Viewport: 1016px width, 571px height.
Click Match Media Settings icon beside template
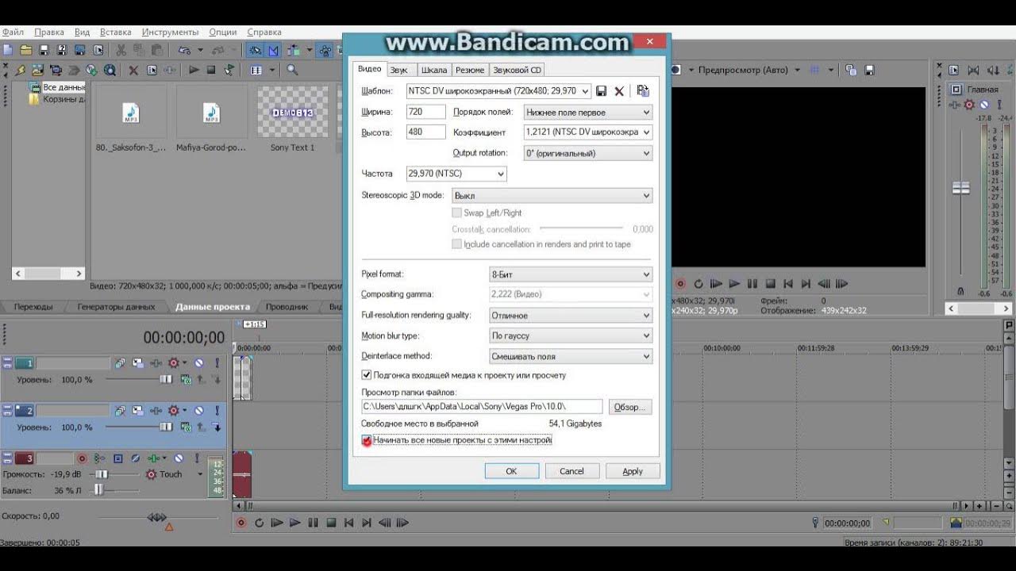tap(643, 91)
